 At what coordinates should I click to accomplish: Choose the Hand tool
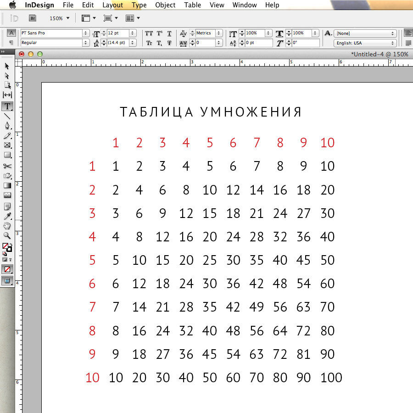coord(7,226)
